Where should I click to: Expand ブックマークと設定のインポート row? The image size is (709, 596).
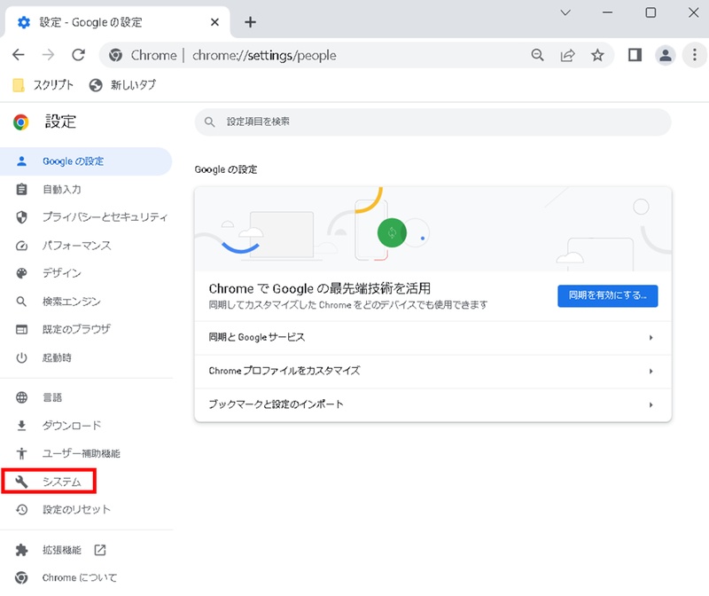coord(432,405)
